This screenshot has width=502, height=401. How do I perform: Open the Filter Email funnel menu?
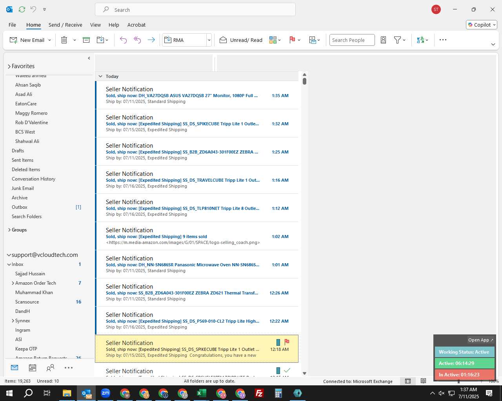click(x=400, y=40)
